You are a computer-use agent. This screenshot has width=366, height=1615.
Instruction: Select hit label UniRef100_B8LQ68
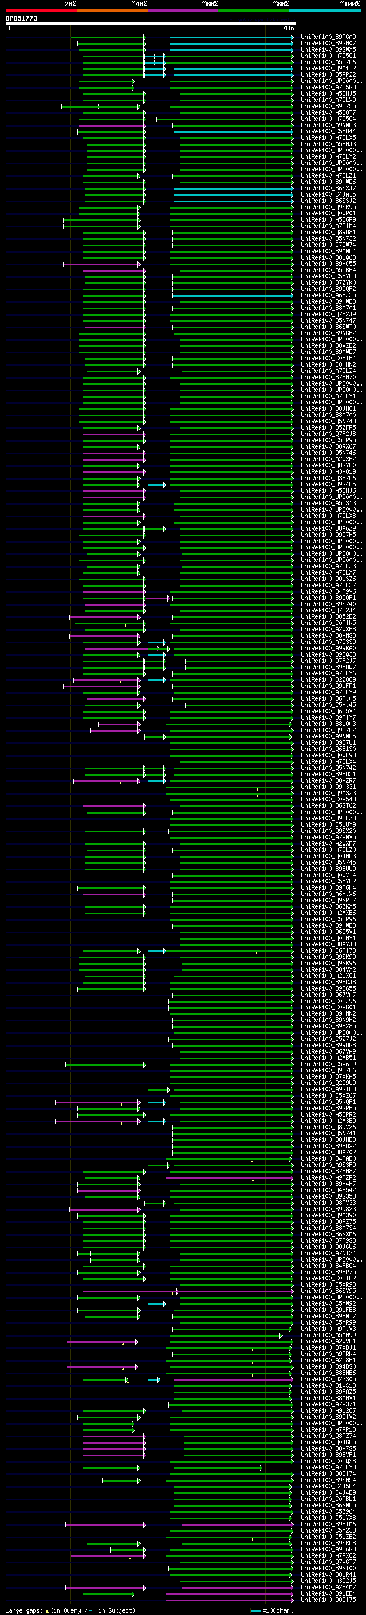pos(328,257)
